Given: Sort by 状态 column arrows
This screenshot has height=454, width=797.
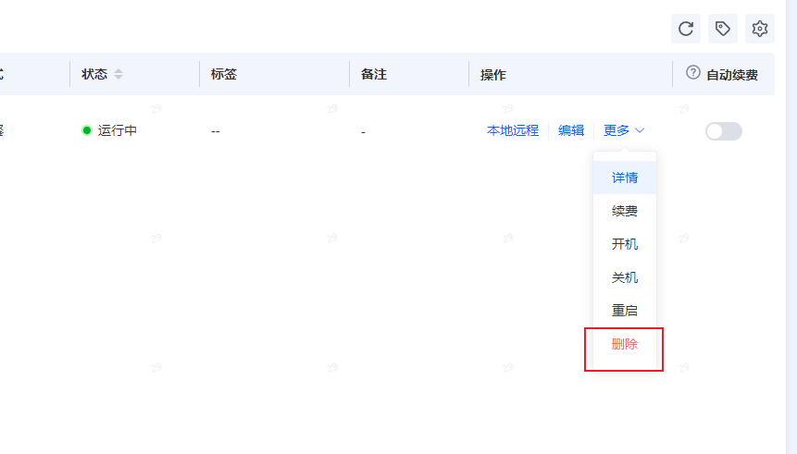Looking at the screenshot, I should pyautogui.click(x=118, y=74).
